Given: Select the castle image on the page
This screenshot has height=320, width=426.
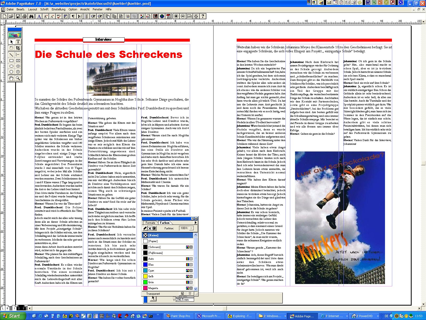Looking at the screenshot, I should pyautogui.click(x=112, y=79).
